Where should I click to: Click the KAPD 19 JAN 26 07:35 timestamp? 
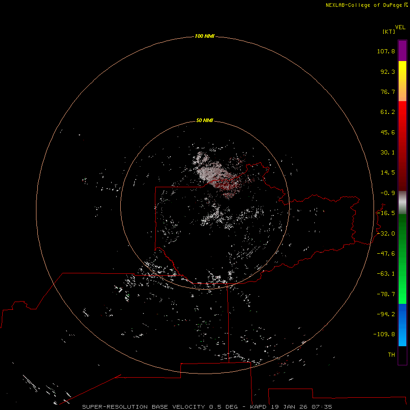coord(291,407)
